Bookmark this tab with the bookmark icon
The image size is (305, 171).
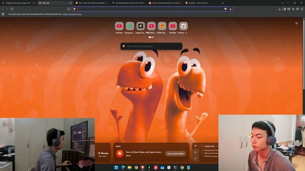(69, 9)
